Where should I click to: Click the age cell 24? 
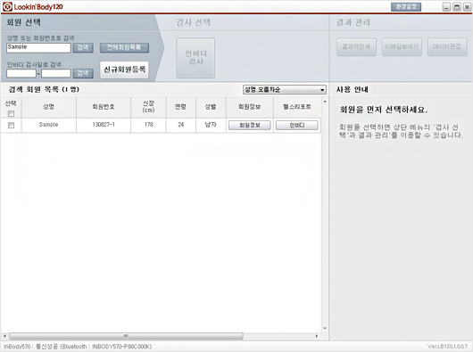click(180, 125)
